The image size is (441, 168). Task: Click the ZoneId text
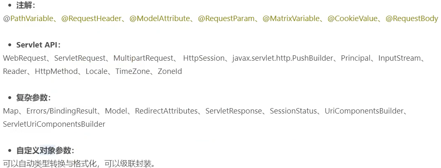pyautogui.click(x=170, y=71)
